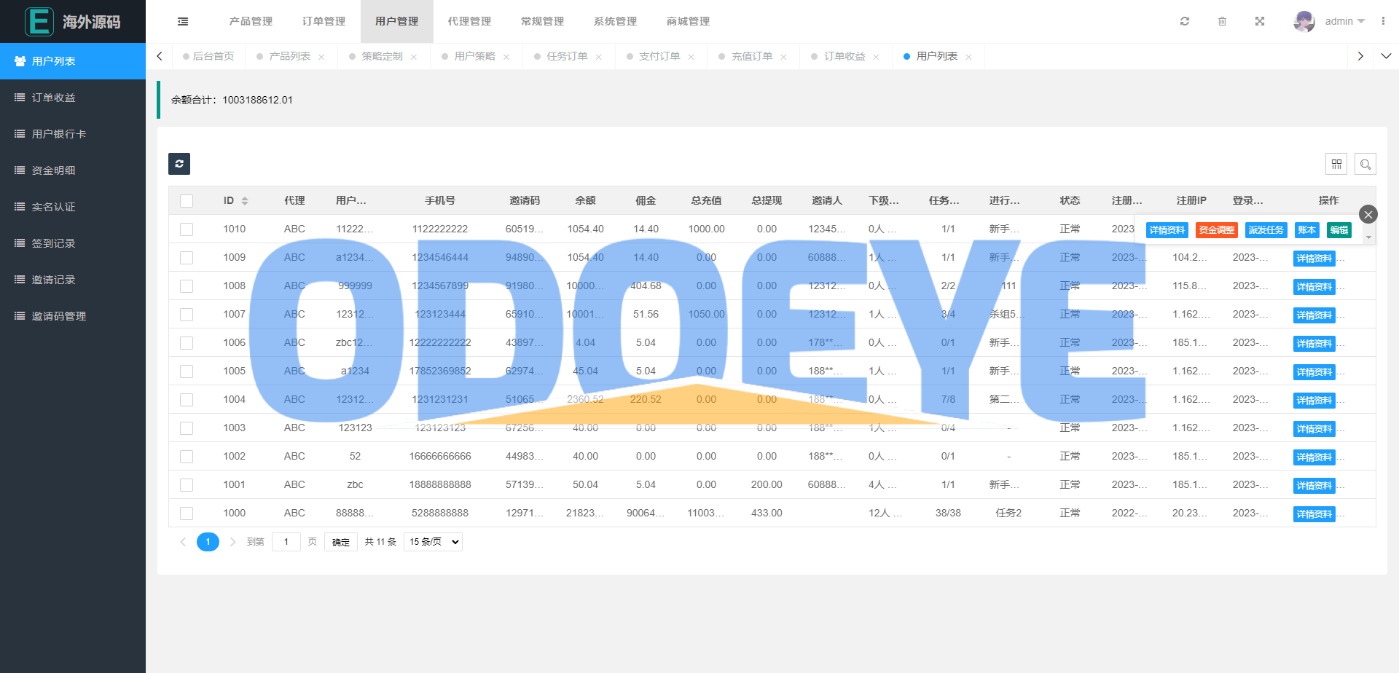Check the row for ID 1007
This screenshot has height=673, width=1399.
point(187,315)
